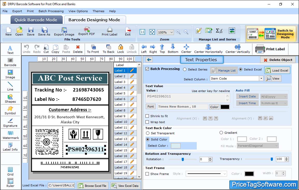The height and width of the screenshot is (190, 299).
Task: Open Batch Processing menu
Action: (51, 11)
